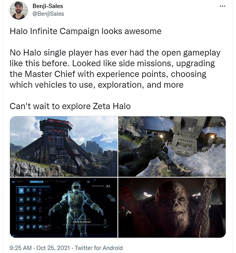This screenshot has width=236, height=253.
Task: Select the Thruster ability icon
Action: (21, 227)
